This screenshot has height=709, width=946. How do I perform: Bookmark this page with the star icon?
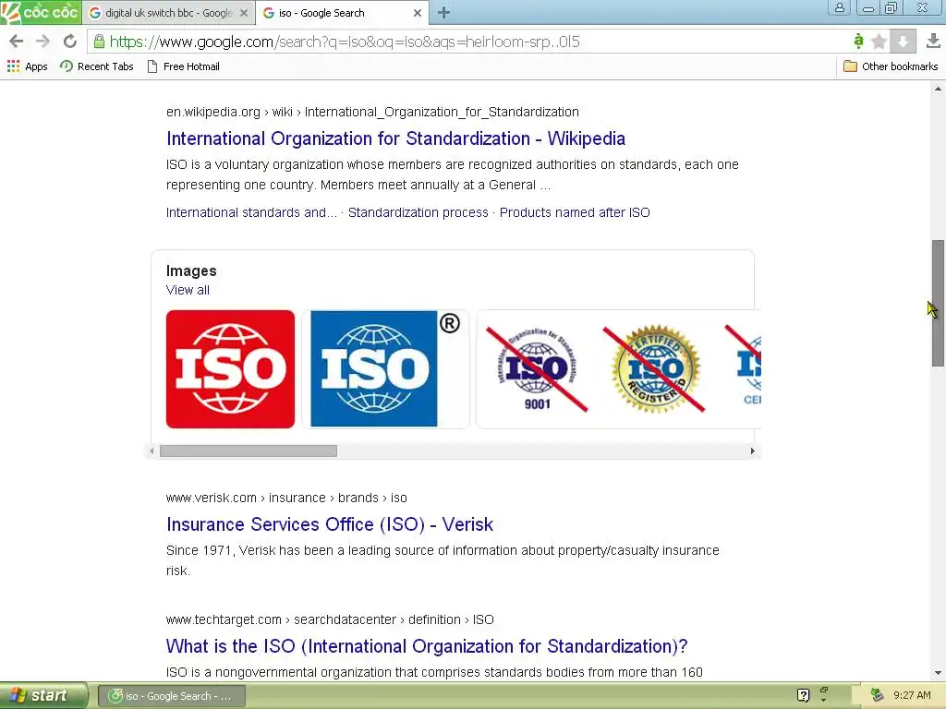[x=879, y=41]
